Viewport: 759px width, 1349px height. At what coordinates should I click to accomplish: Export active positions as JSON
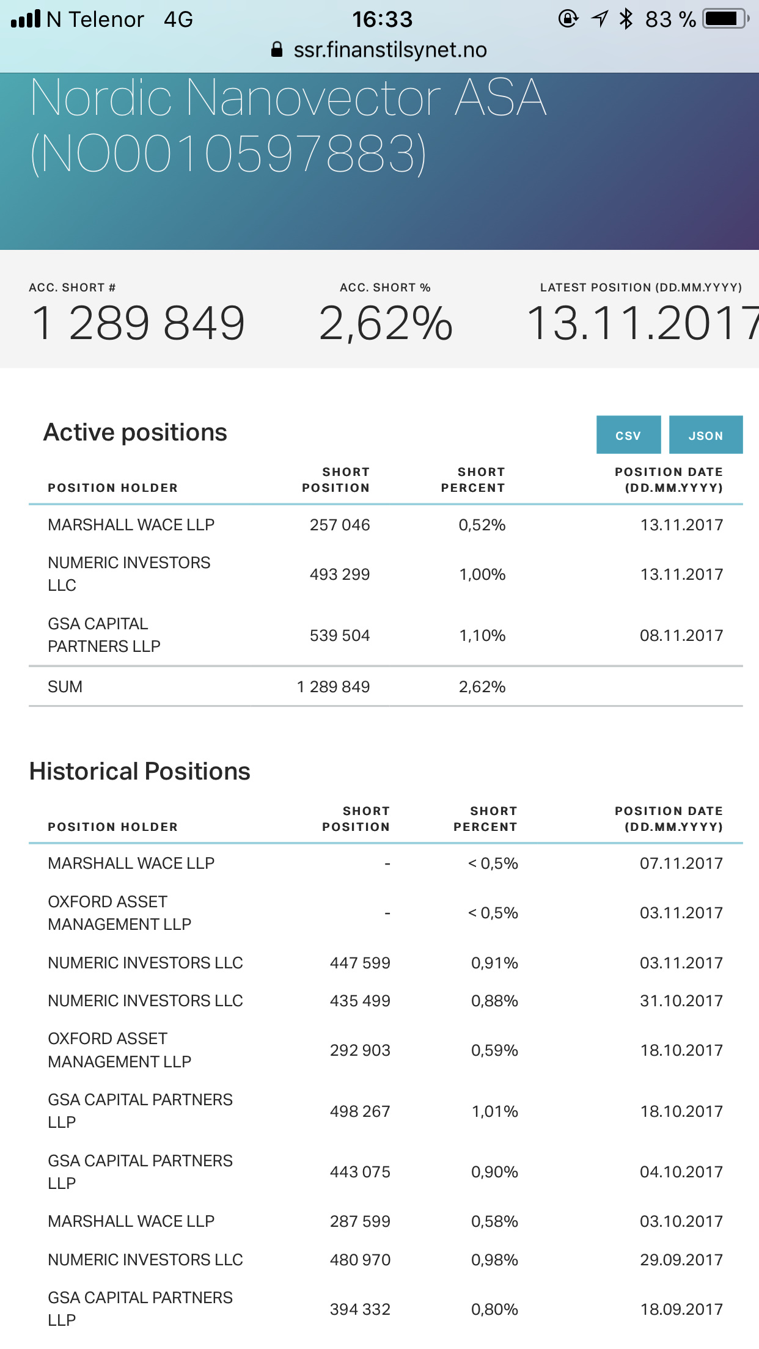coord(706,435)
